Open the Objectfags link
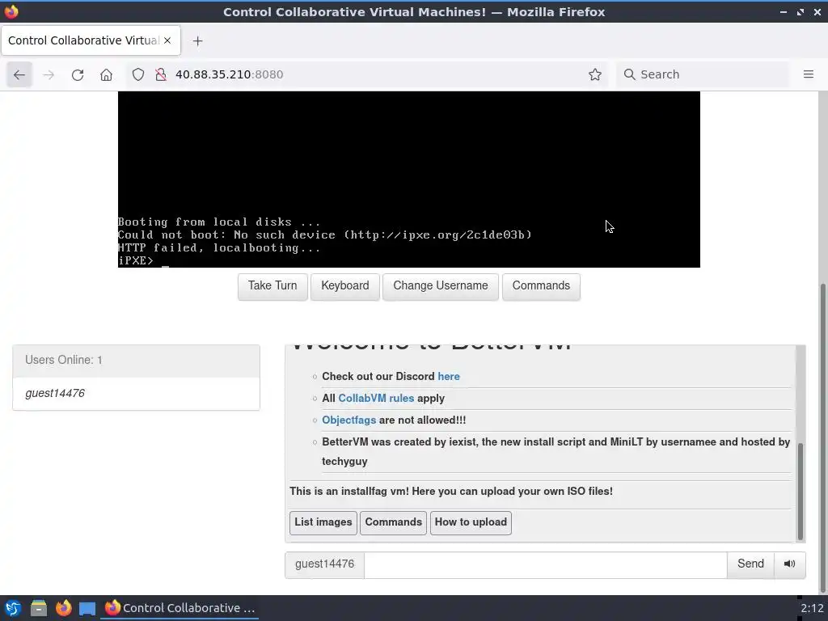The image size is (828, 621). (x=349, y=420)
